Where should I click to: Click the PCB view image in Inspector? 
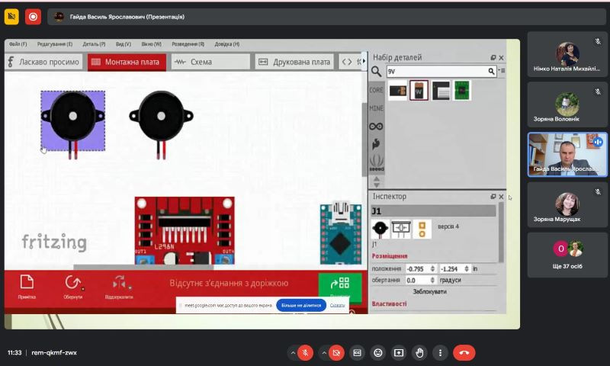[422, 229]
